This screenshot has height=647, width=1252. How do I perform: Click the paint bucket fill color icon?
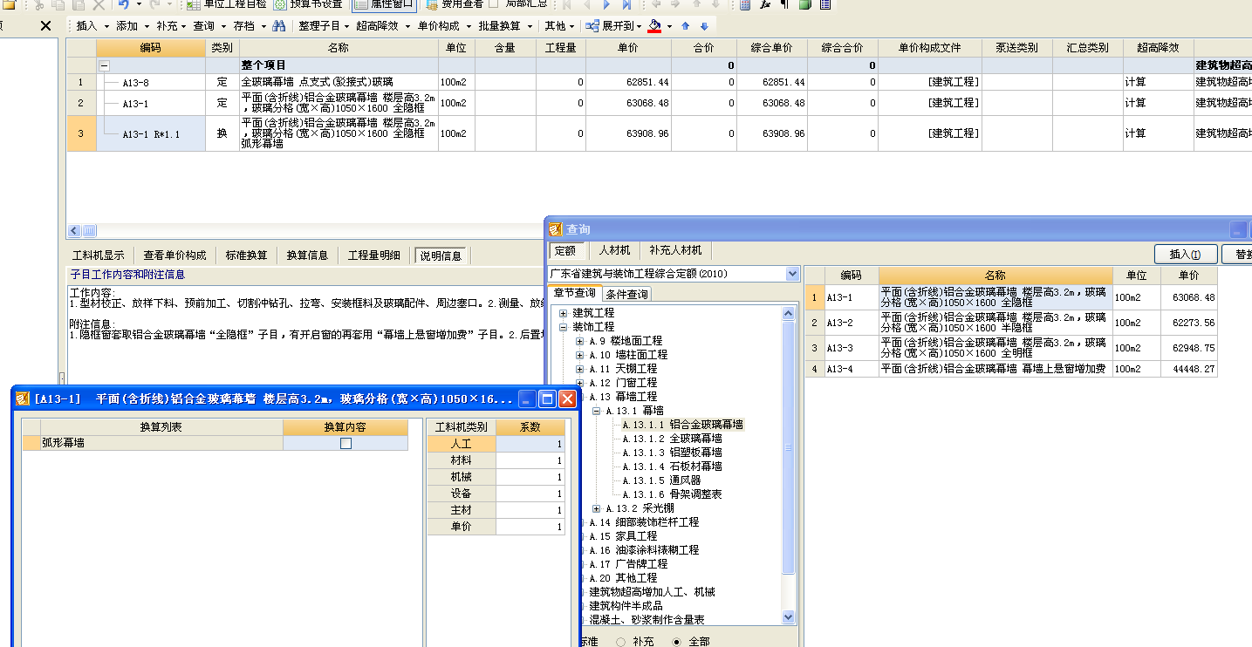655,26
